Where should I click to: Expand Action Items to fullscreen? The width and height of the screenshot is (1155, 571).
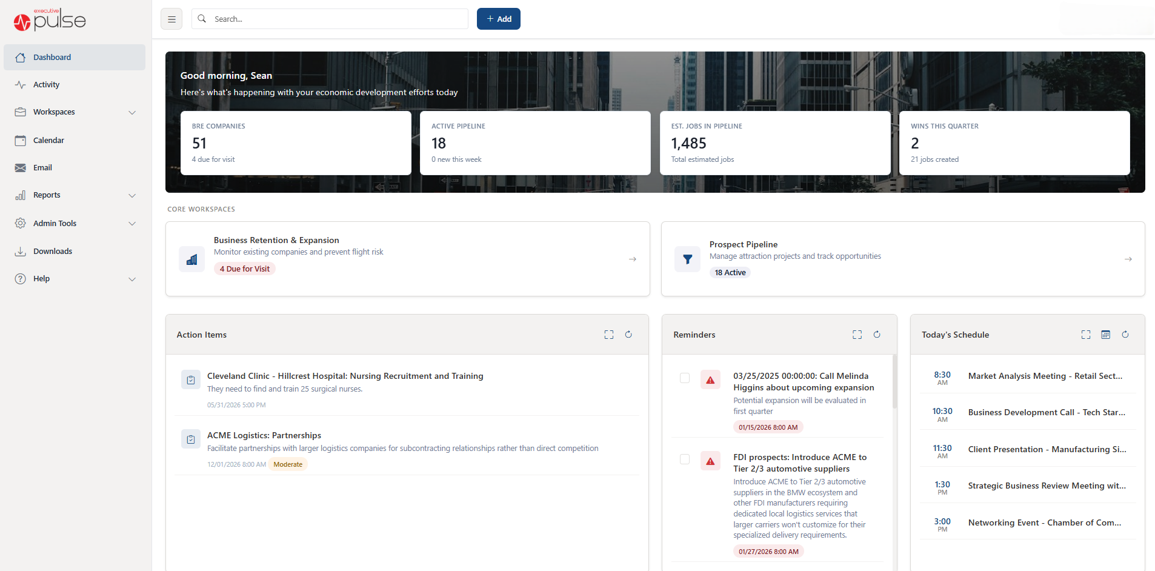click(x=608, y=334)
